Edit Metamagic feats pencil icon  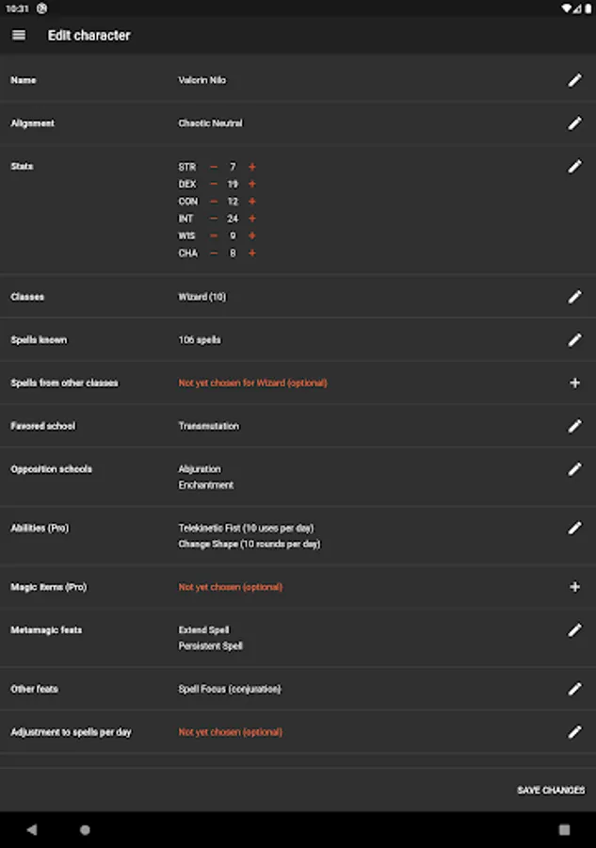574,630
